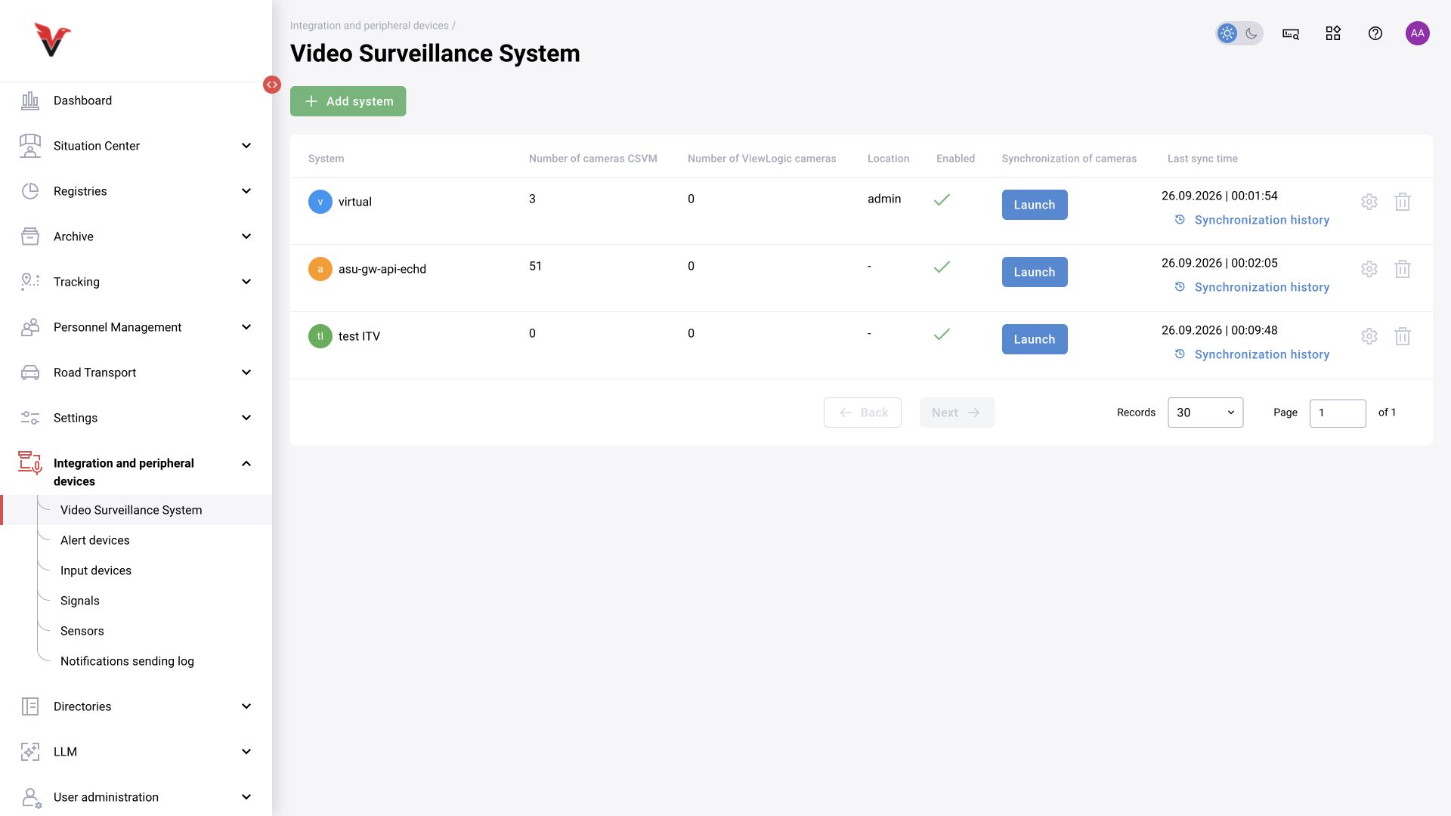Screen dimensions: 1451x816
Task: Click the Add system button
Action: click(348, 101)
